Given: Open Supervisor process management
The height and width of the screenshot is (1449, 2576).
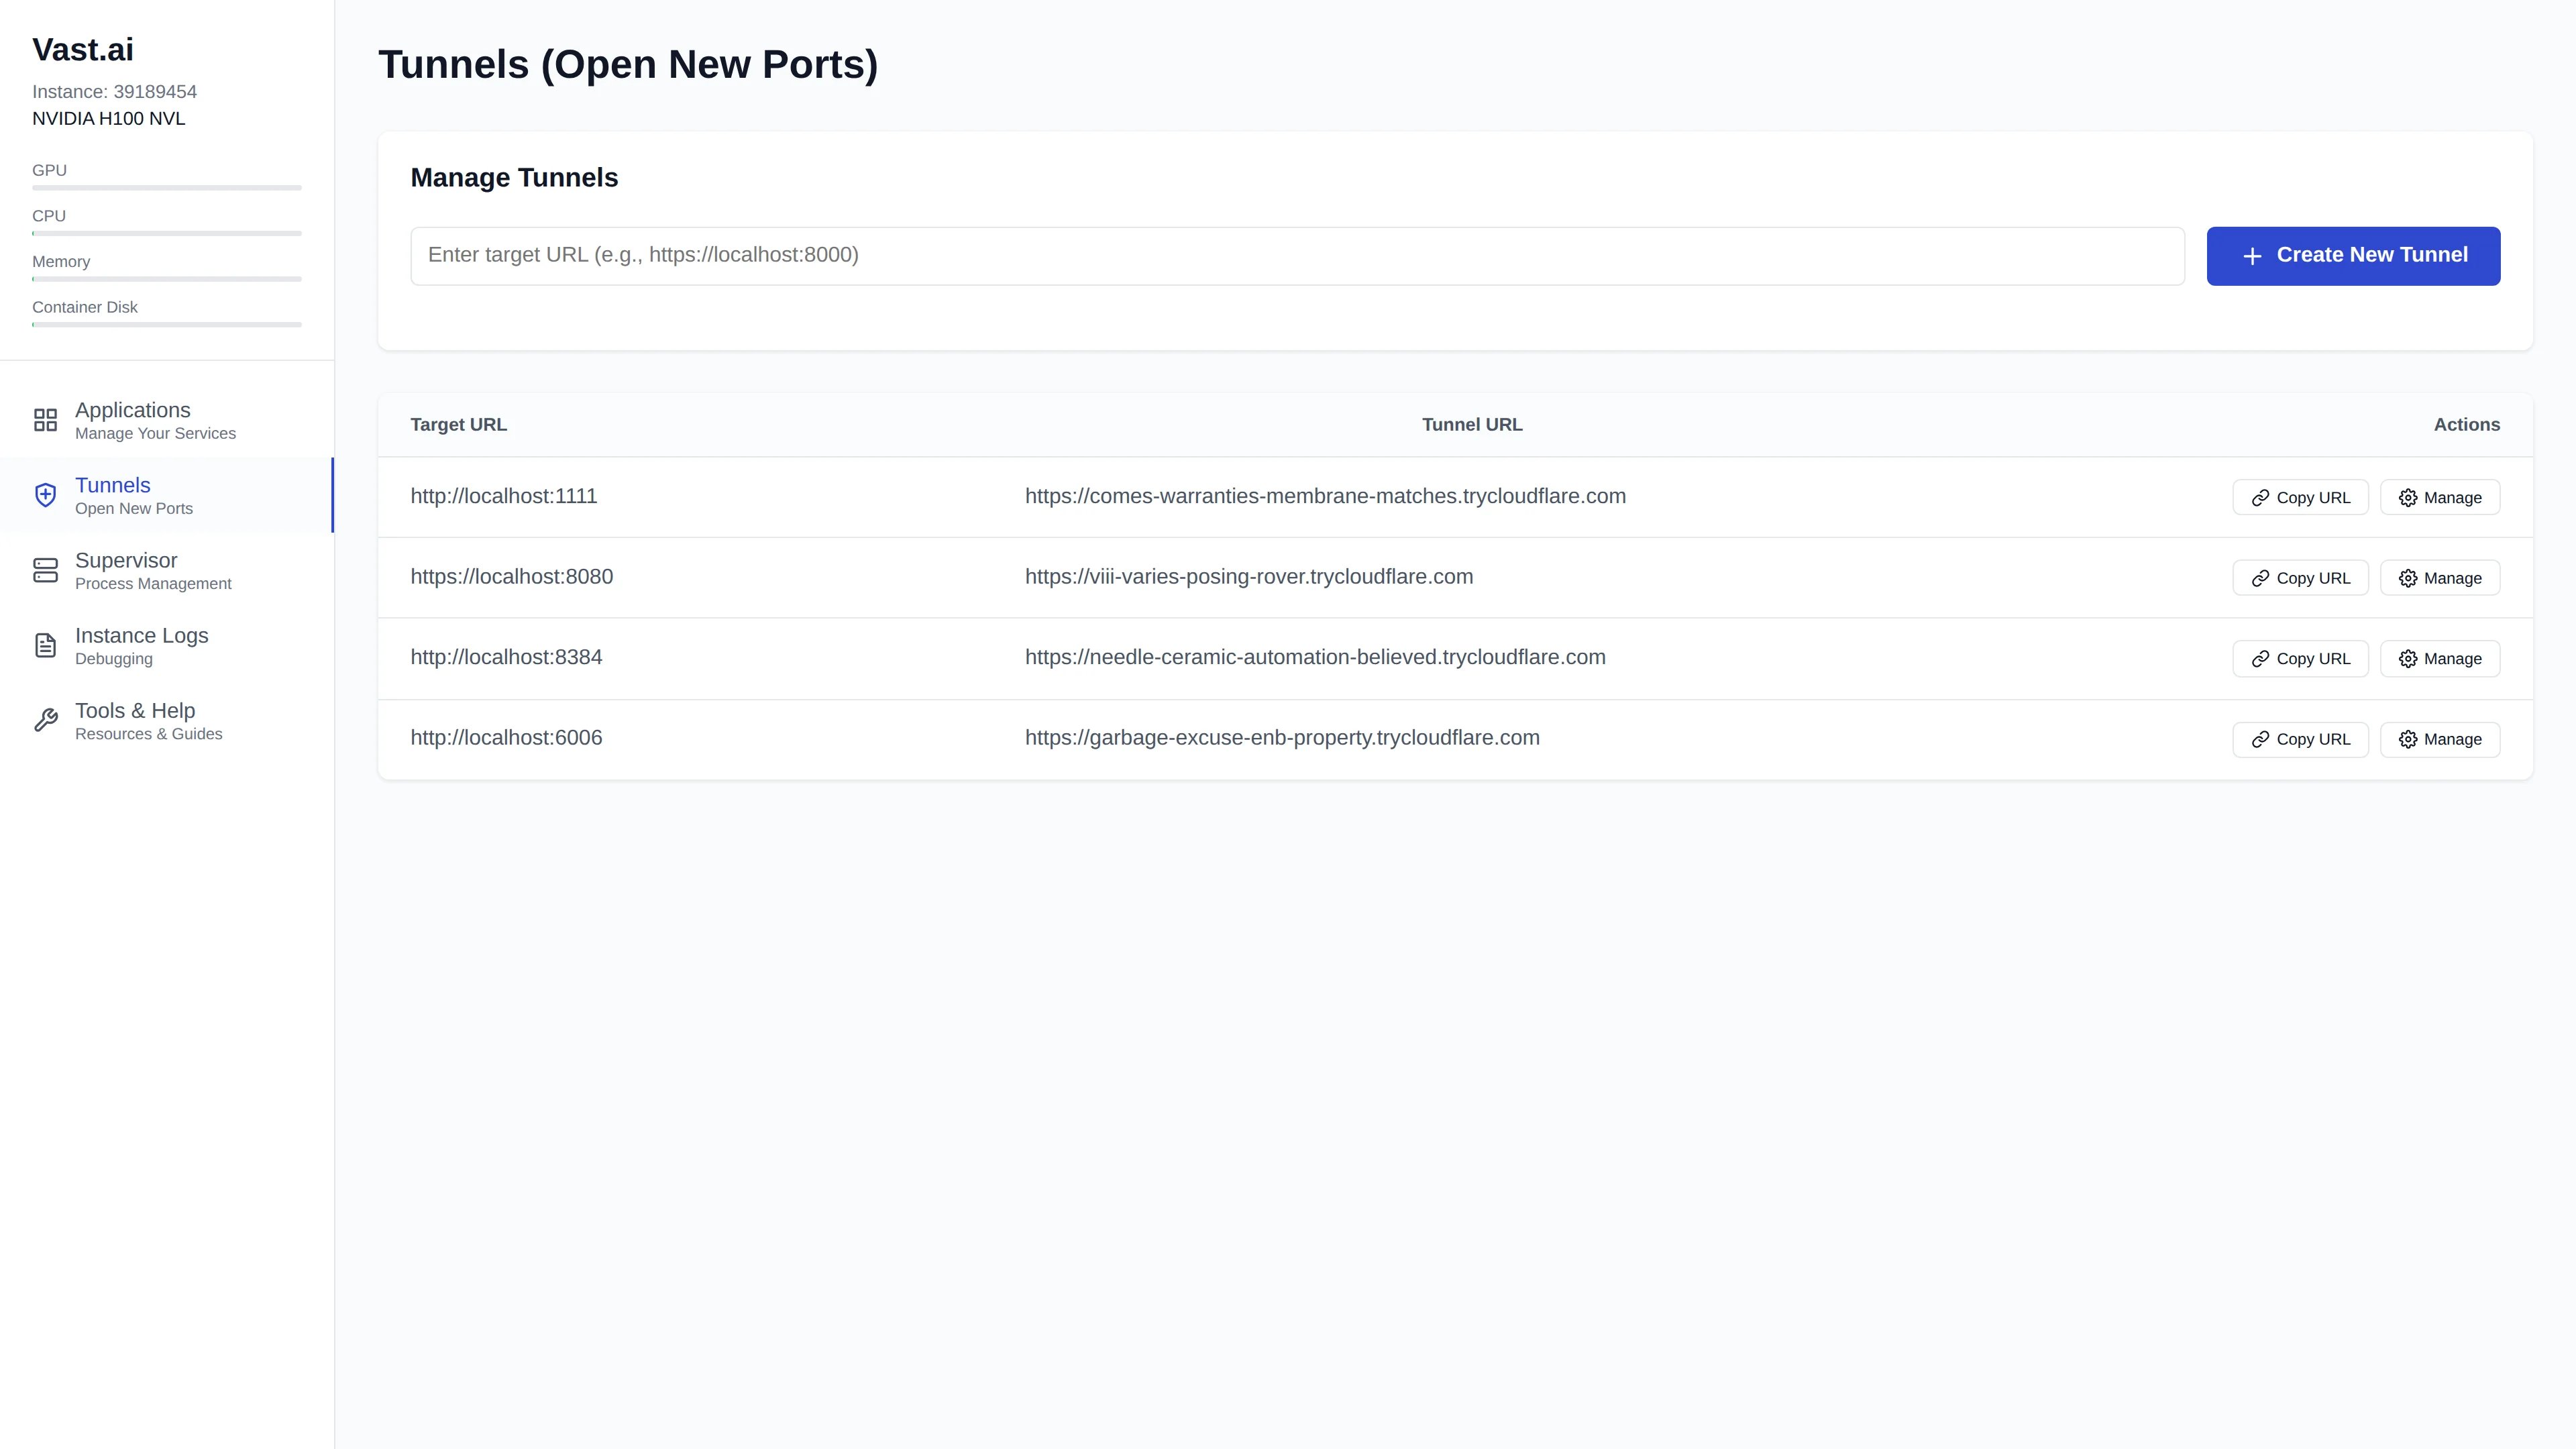Looking at the screenshot, I should click(x=166, y=570).
